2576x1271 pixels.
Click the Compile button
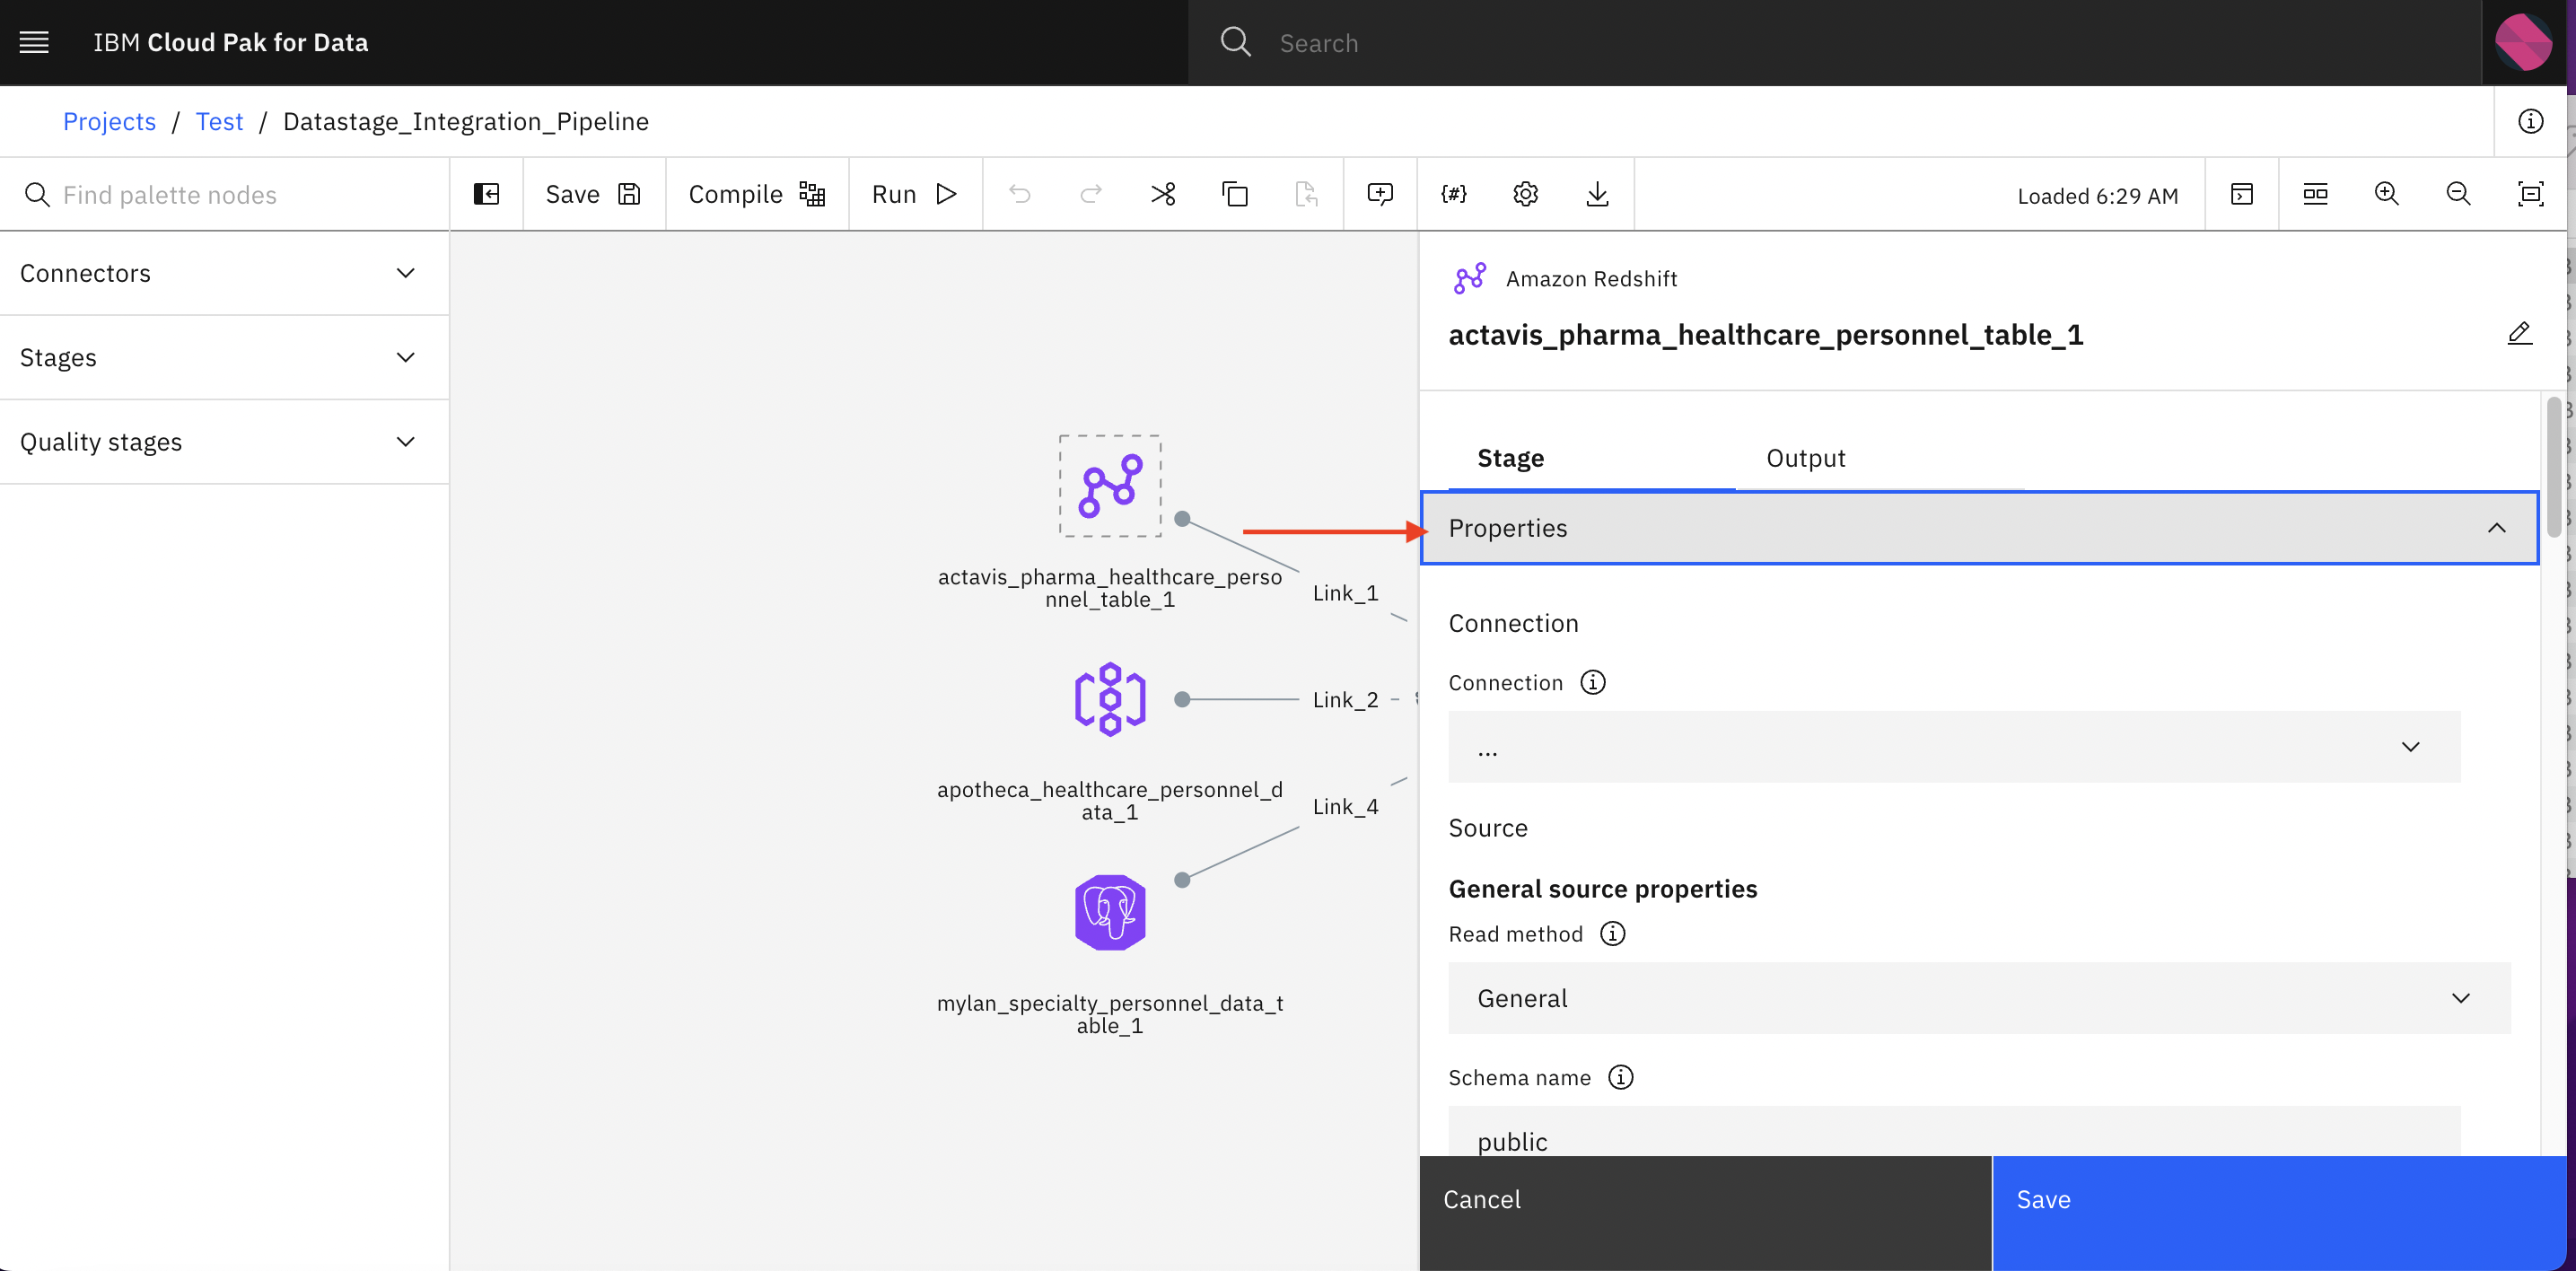click(756, 194)
